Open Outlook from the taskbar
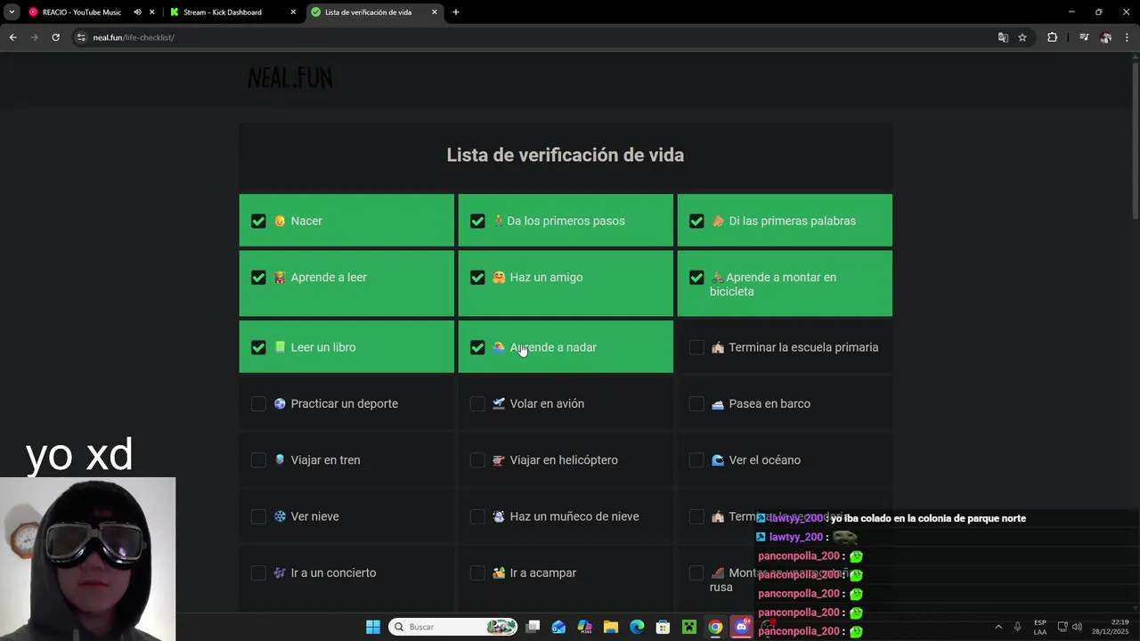This screenshot has height=641, width=1140. [x=558, y=627]
